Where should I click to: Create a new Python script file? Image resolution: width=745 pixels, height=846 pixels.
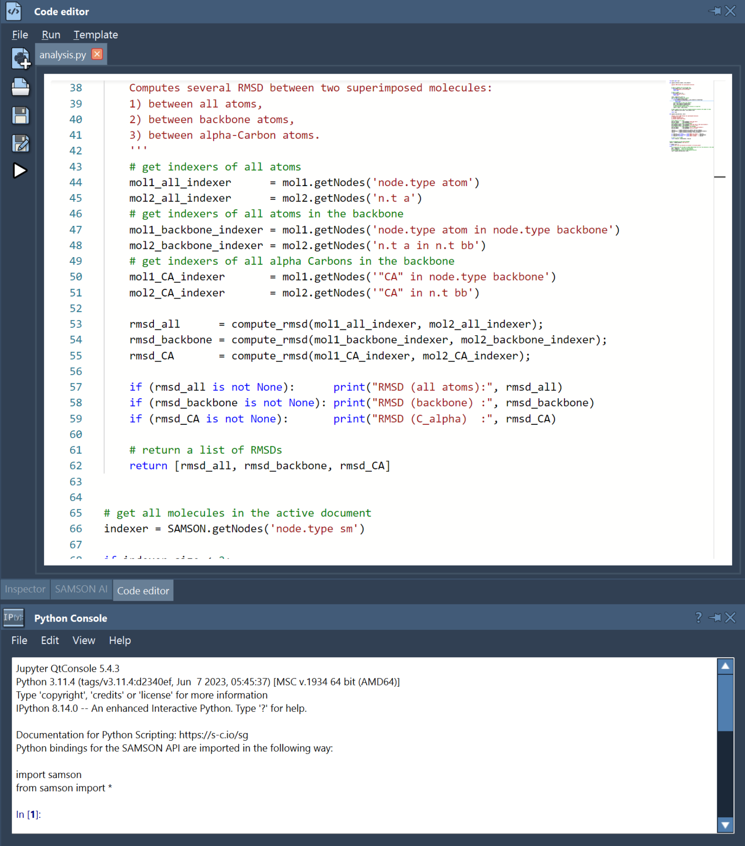coord(21,59)
